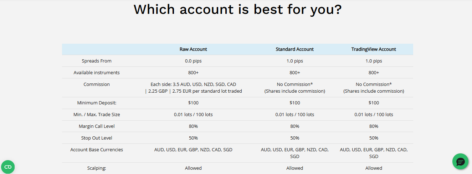Click the Scalping row label
Viewport: 472px width, 174px height.
[x=97, y=168]
